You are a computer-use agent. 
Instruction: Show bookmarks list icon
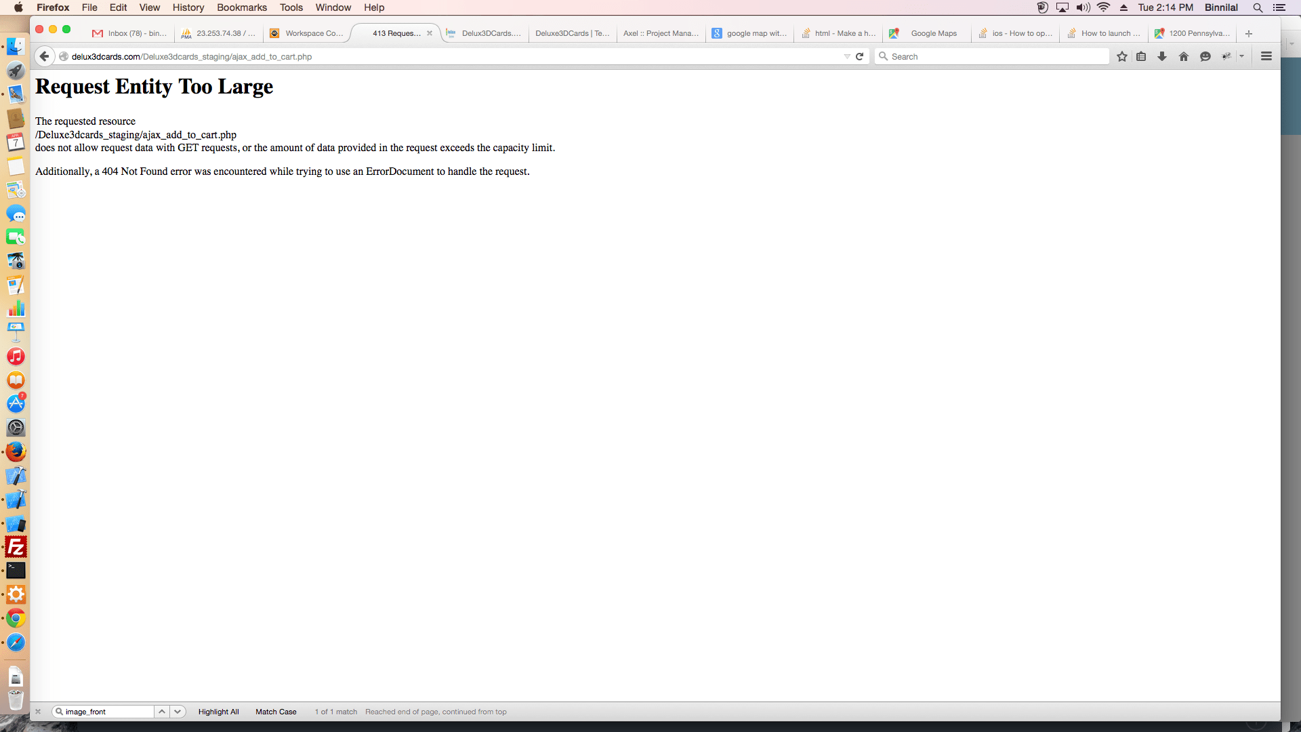pyautogui.click(x=1141, y=56)
